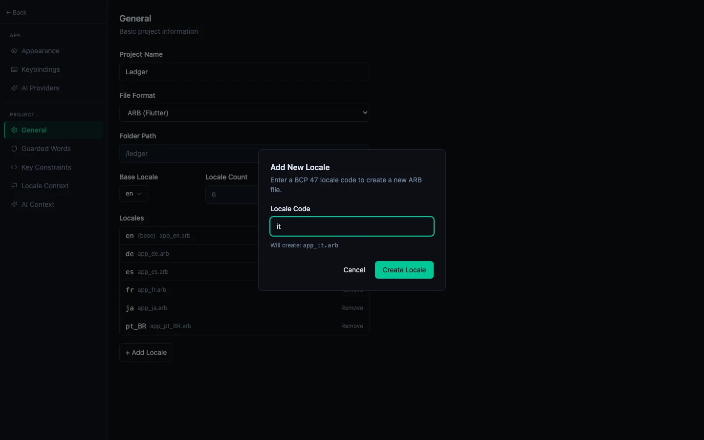Open the Keybindings settings page
Image resolution: width=704 pixels, height=440 pixels.
tap(54, 69)
